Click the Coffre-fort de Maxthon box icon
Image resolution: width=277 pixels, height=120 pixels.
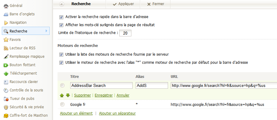coord(6,115)
